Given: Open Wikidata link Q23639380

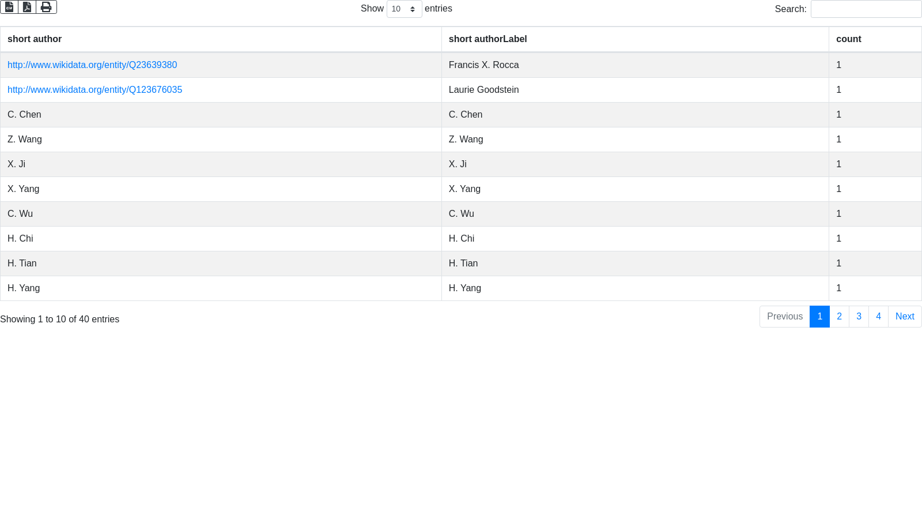Looking at the screenshot, I should click(x=92, y=65).
